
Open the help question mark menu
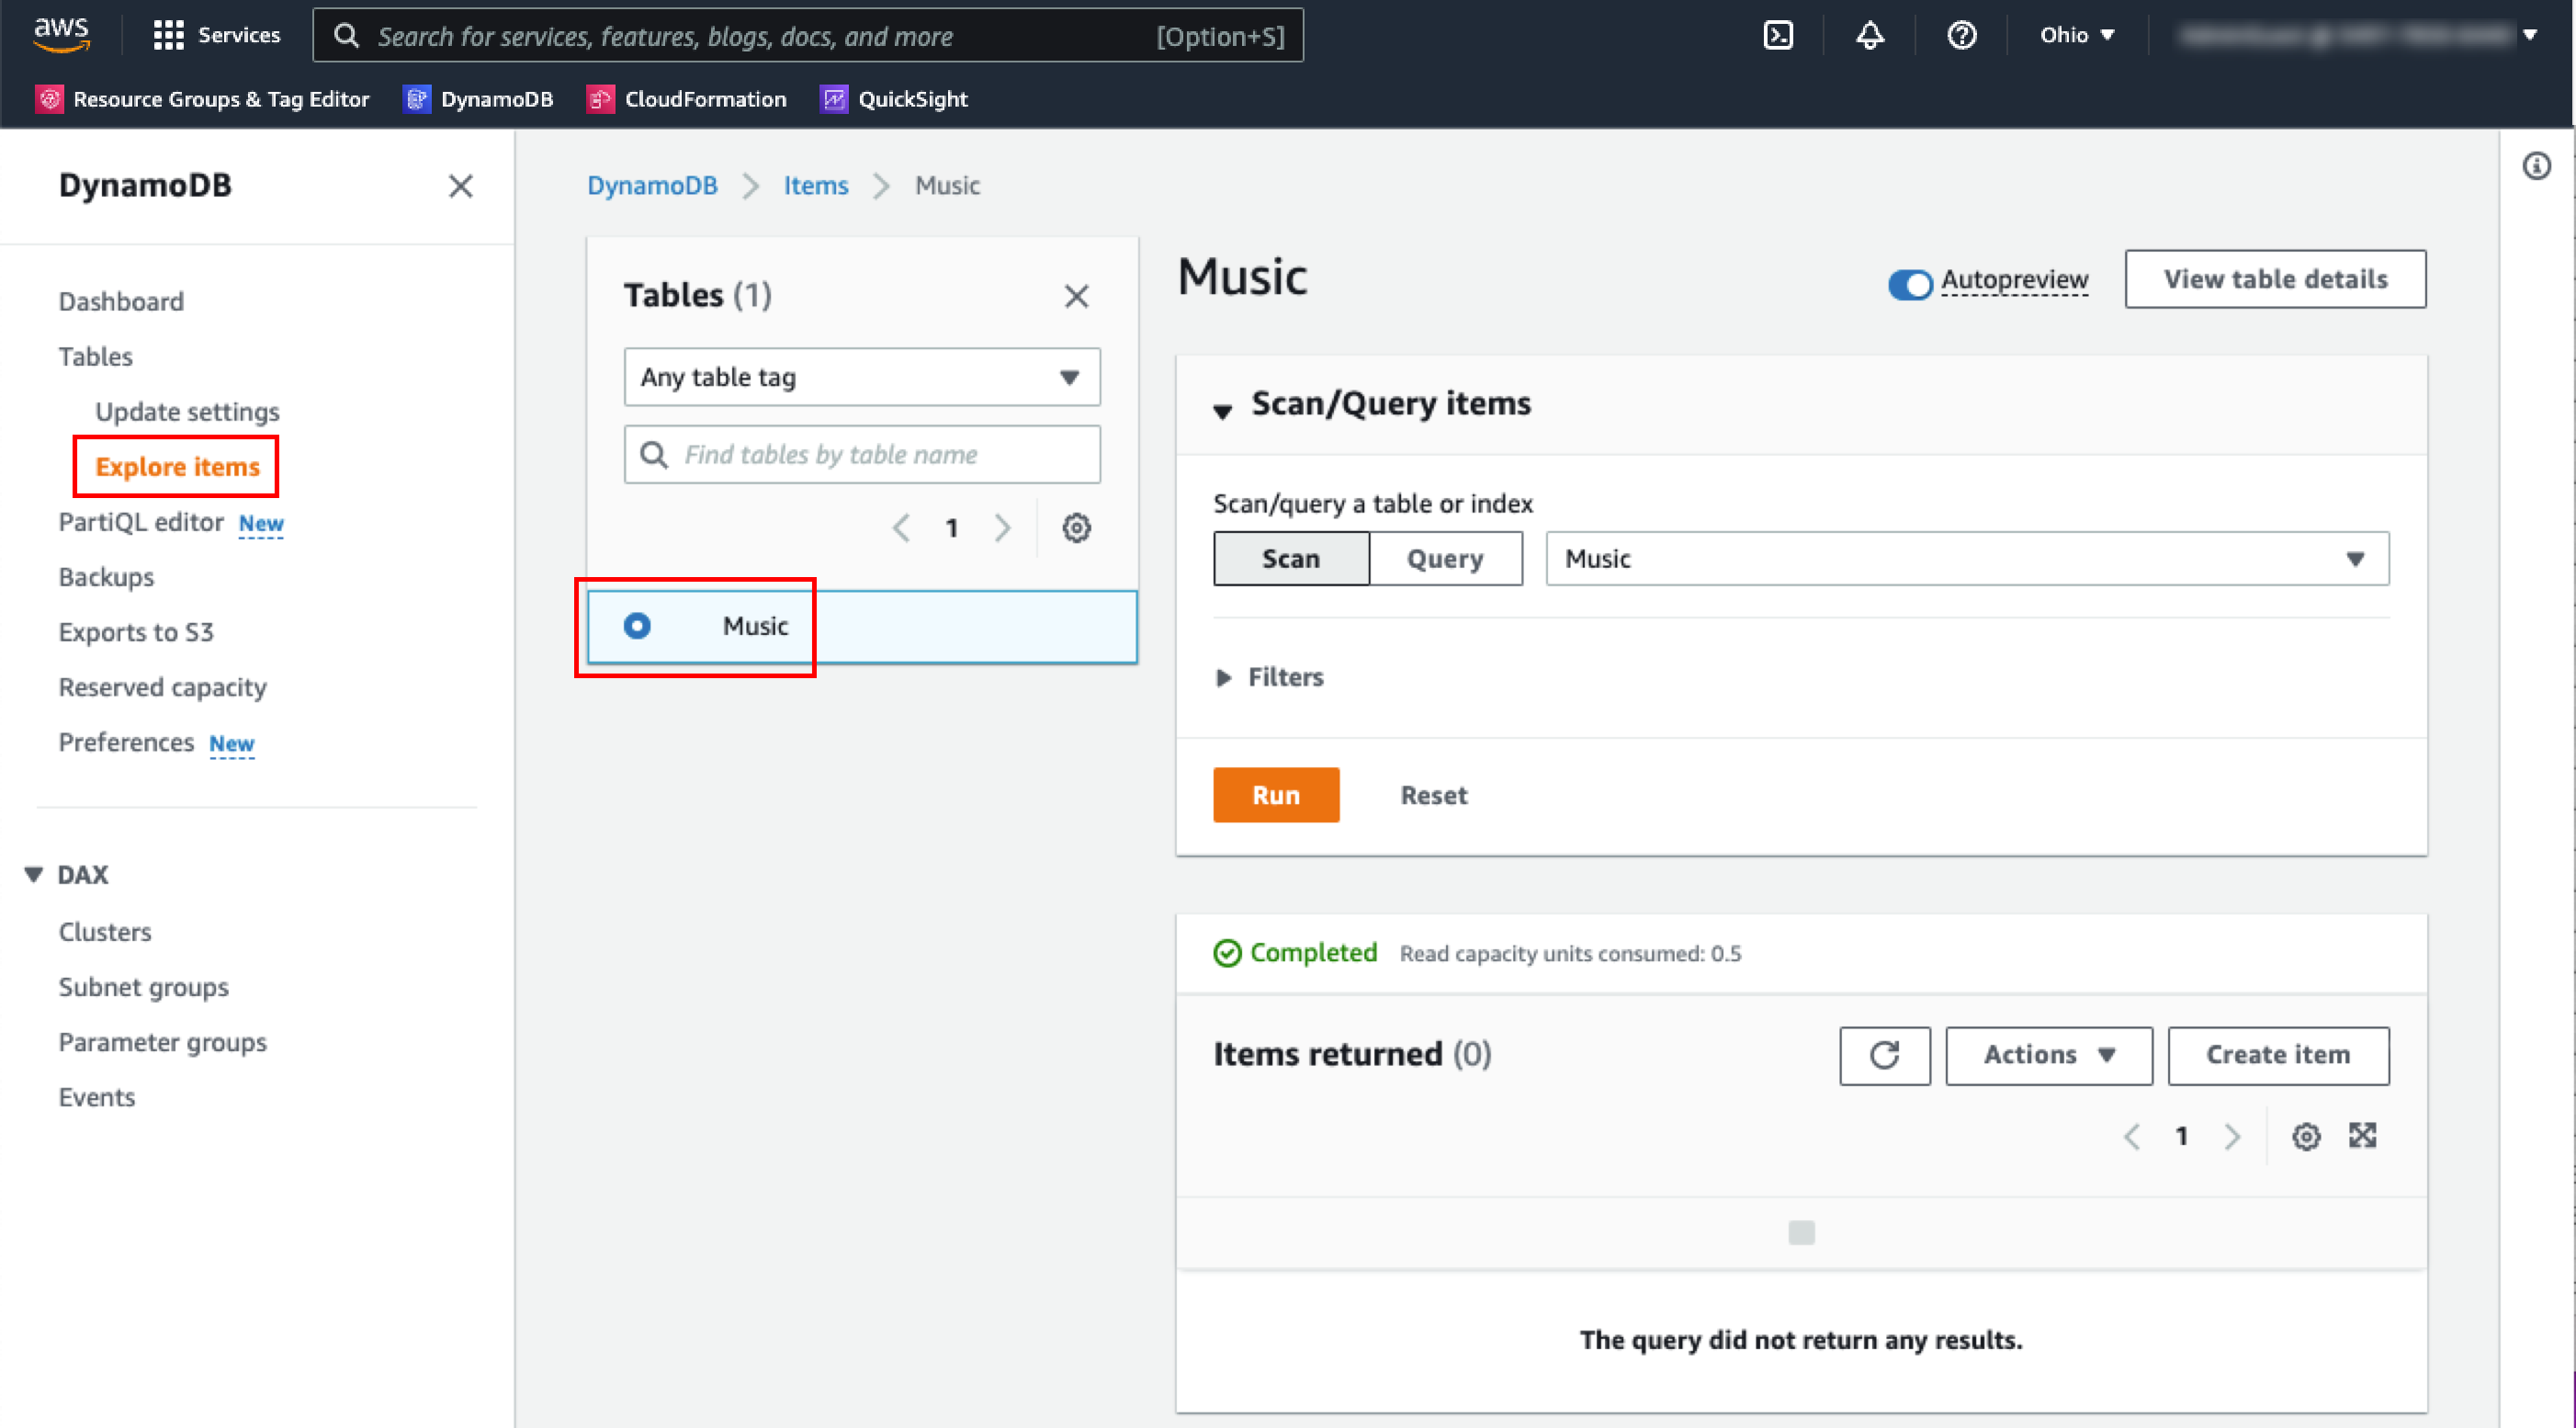tap(1961, 35)
